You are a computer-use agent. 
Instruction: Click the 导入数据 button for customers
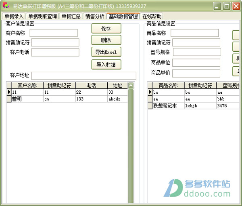coord(106,65)
